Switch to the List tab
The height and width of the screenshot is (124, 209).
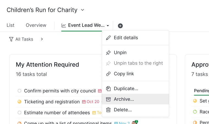(10, 25)
